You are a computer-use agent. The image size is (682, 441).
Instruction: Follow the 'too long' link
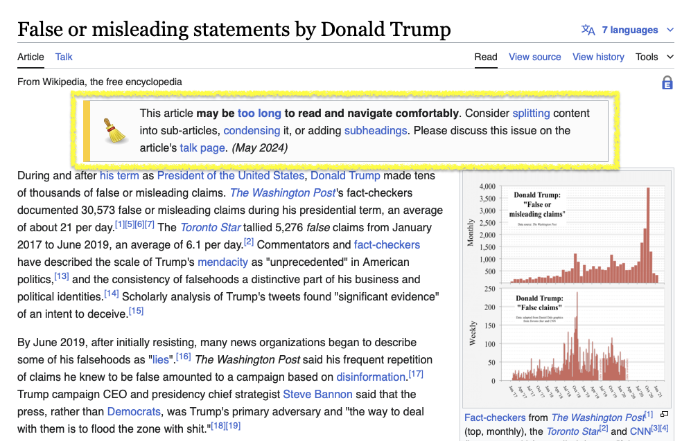click(x=259, y=113)
